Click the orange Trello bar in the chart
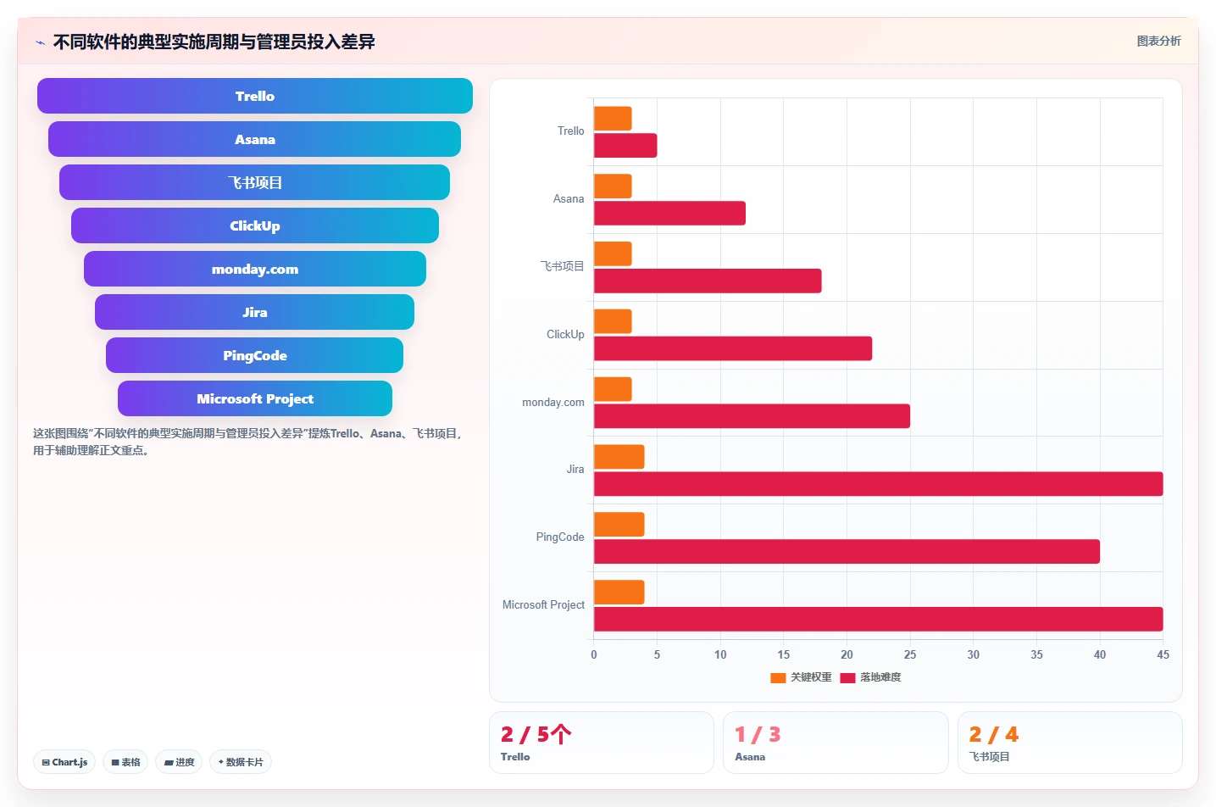Screen dimensions: 1216x807 click(613, 119)
